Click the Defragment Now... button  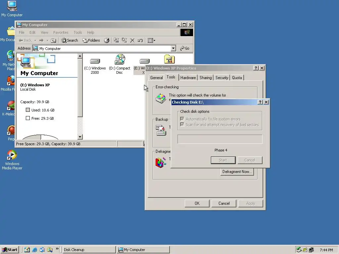coord(237,172)
